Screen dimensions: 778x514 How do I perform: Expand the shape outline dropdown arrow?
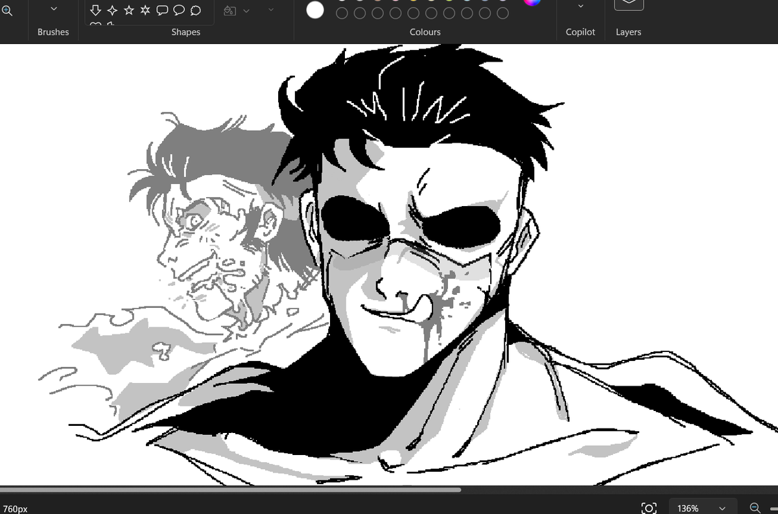click(270, 9)
